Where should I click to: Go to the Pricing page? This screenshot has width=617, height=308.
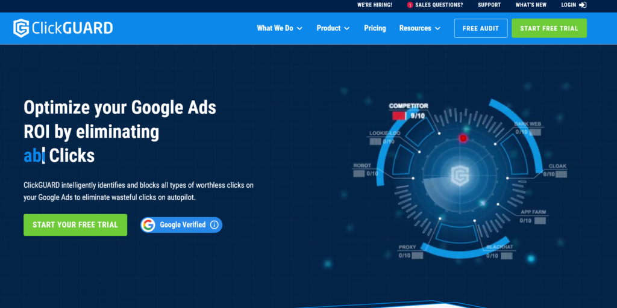pyautogui.click(x=375, y=28)
